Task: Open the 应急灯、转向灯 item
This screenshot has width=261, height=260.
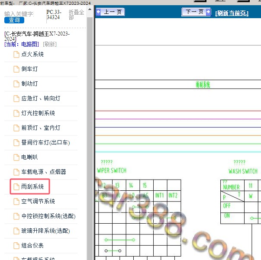Action: coord(41,98)
